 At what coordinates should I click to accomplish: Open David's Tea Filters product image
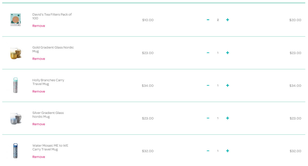(x=16, y=20)
